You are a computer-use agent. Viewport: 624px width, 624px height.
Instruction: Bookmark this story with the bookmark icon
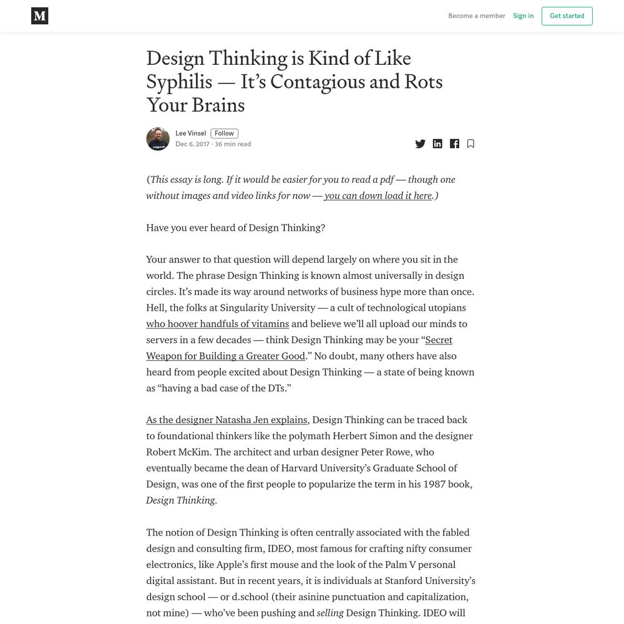470,144
